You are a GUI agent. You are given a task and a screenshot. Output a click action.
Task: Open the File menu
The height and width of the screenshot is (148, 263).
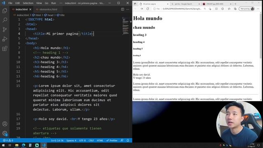pyautogui.click(x=10, y=3)
